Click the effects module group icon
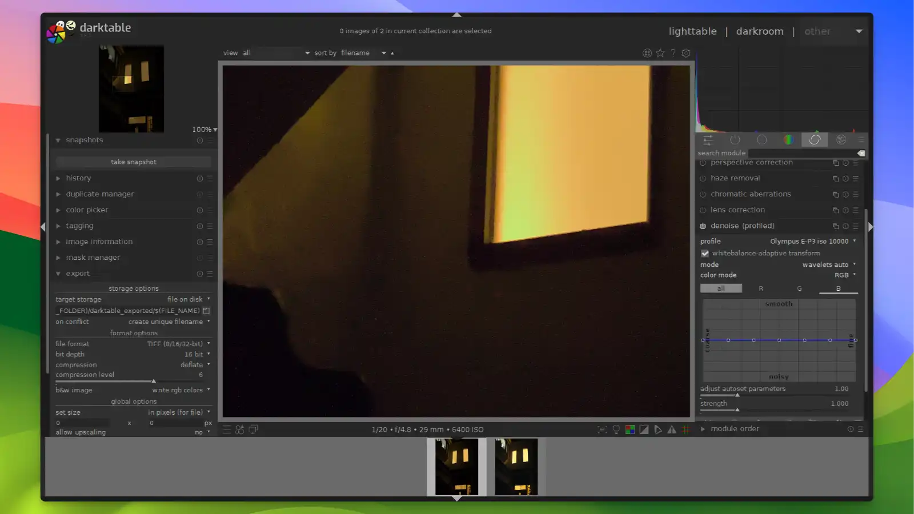Viewport: 914px width, 514px height. click(x=841, y=139)
